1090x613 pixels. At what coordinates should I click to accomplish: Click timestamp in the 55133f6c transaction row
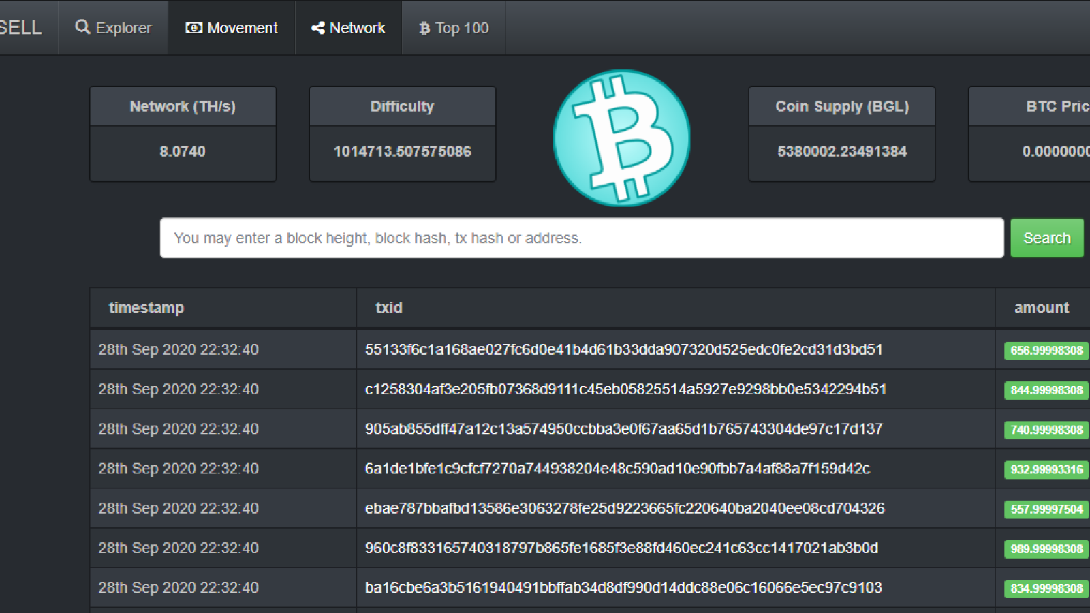178,350
